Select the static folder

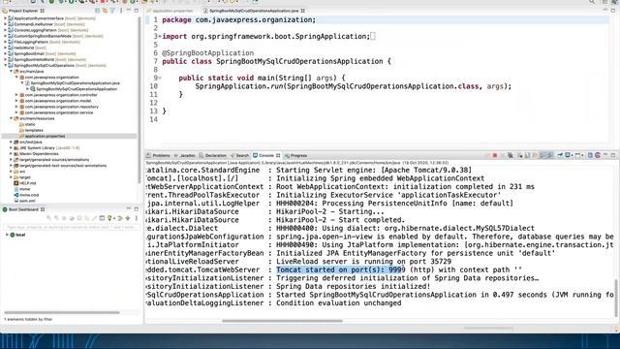coord(30,124)
